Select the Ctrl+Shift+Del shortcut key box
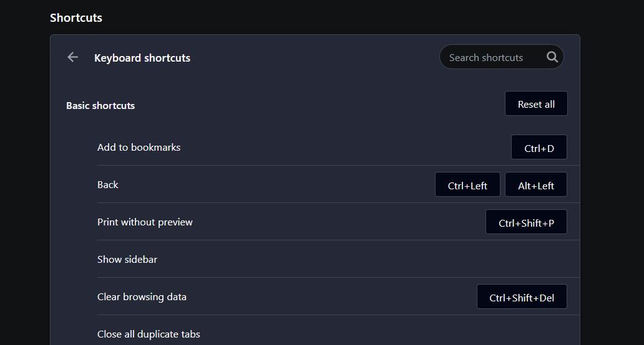Screen dimensions: 644x345 pos(522,297)
